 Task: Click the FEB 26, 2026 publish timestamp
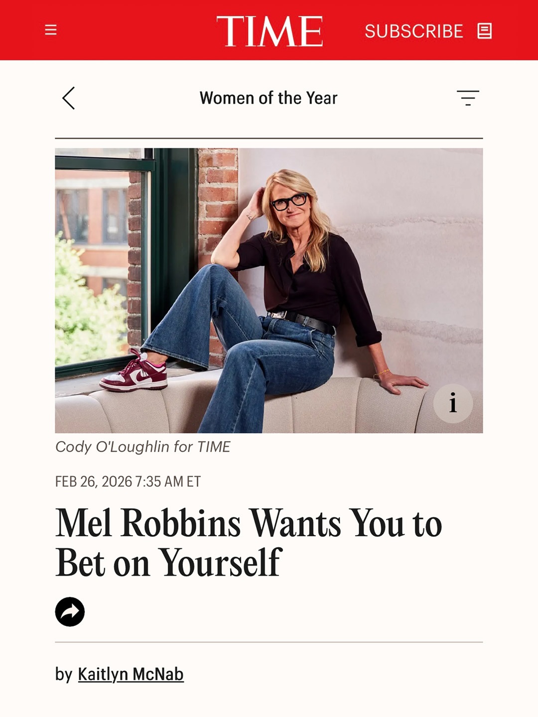pos(128,481)
